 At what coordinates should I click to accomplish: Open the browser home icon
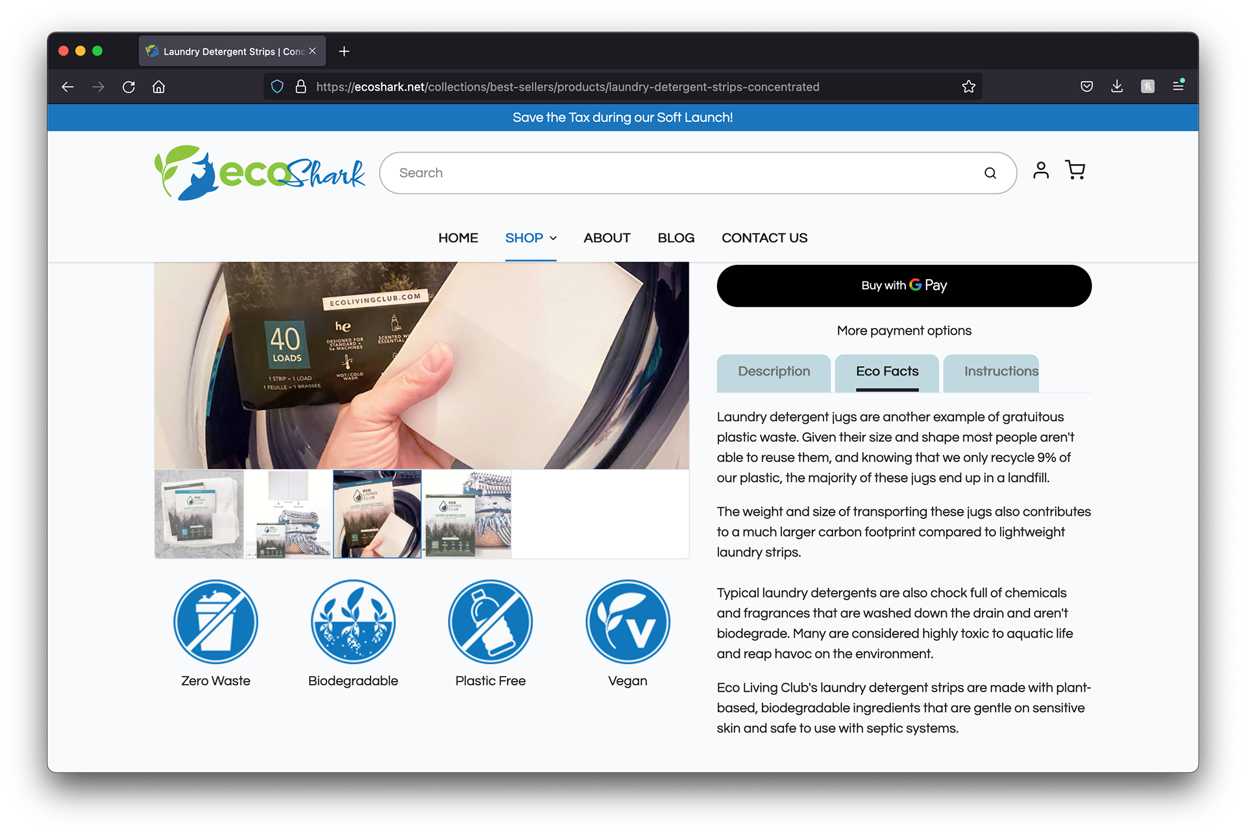click(159, 87)
